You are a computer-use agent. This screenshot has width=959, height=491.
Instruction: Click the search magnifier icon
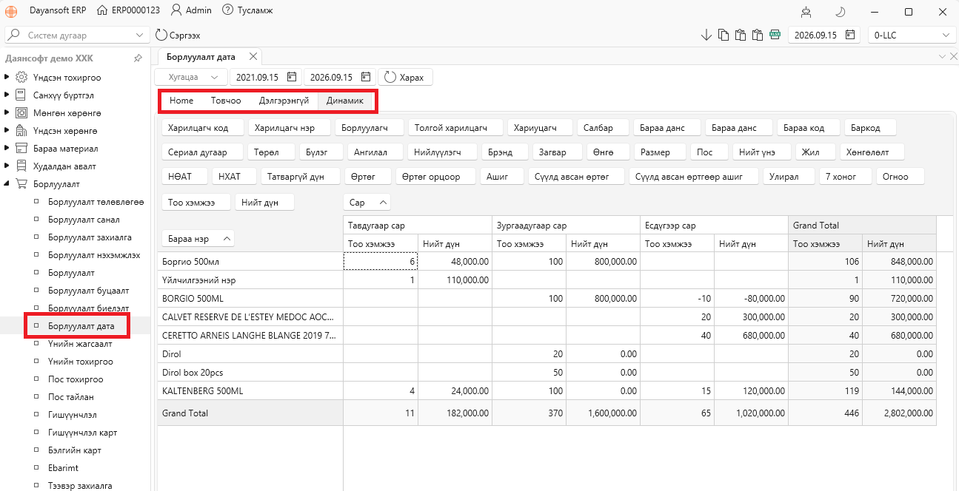pos(13,35)
